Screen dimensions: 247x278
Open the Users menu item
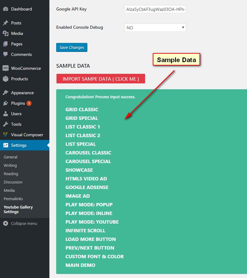point(16,114)
